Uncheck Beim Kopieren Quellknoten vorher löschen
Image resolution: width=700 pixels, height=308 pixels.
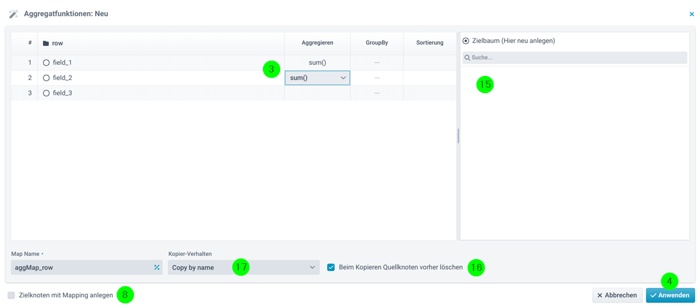coord(331,267)
